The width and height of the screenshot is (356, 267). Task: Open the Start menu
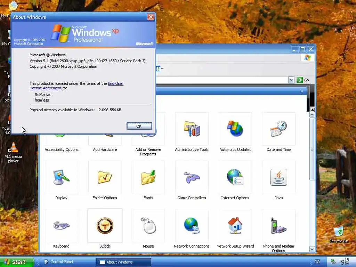[x=17, y=262]
